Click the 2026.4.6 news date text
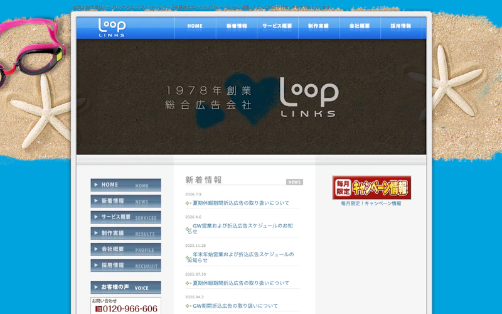Viewport: 502px width, 314px height. pos(193,217)
